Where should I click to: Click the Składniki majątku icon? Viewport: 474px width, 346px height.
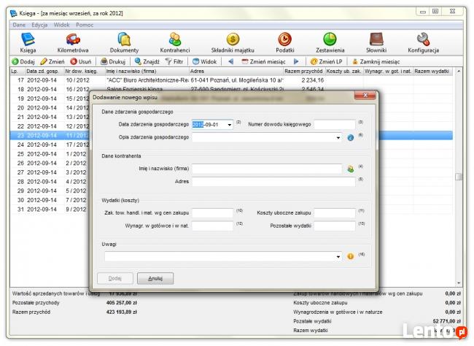pyautogui.click(x=231, y=42)
